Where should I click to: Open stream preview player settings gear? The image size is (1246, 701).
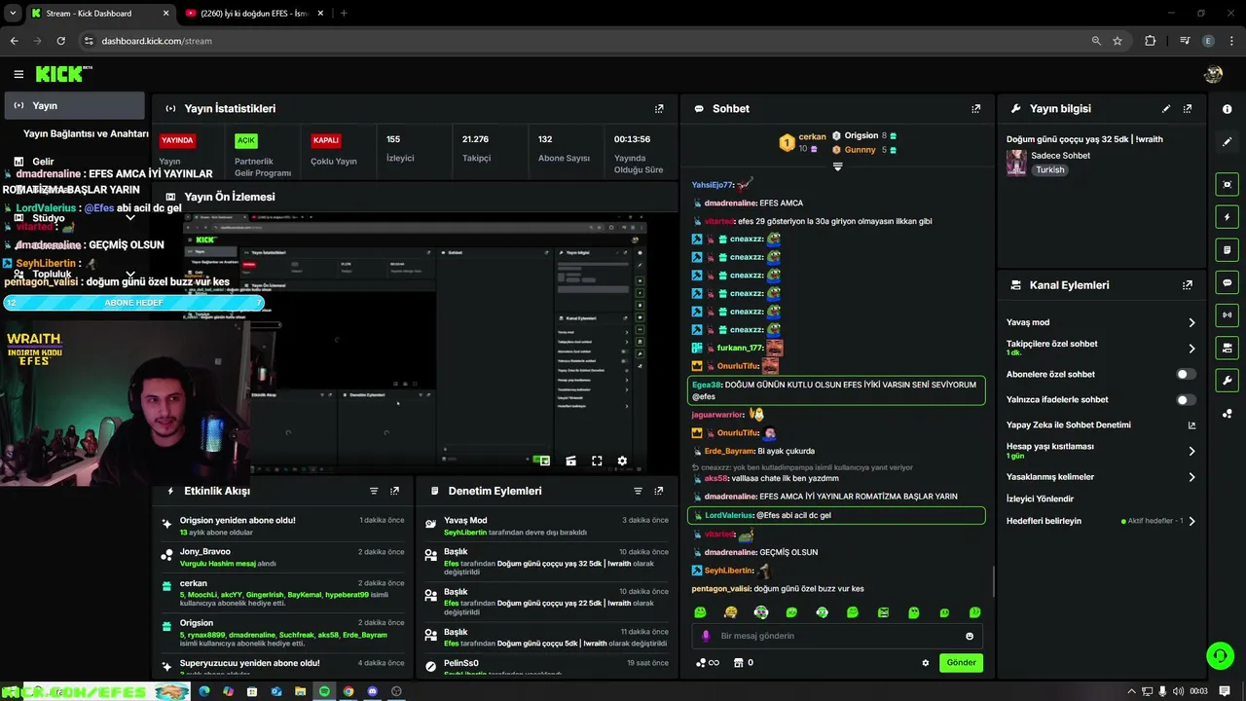click(622, 461)
